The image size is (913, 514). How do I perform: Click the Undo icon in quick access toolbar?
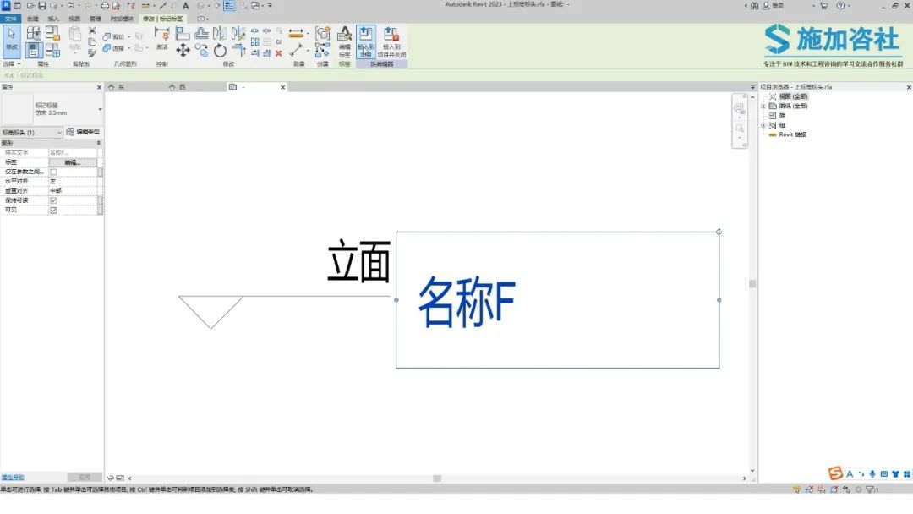(x=70, y=5)
